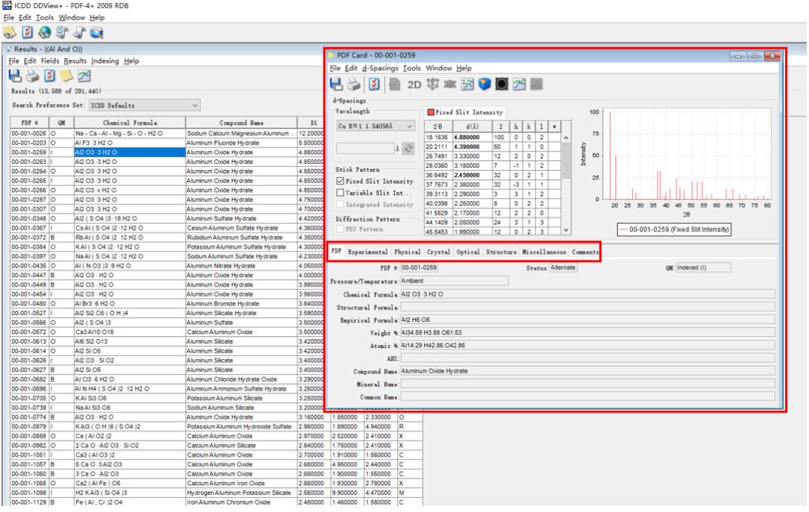
Task: Open the black ring pattern simulation icon
Action: 502,84
